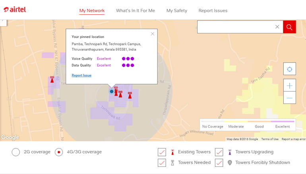The height and width of the screenshot is (174, 306).
Task: Click 'Your pinned location' heading
Action: [88, 37]
